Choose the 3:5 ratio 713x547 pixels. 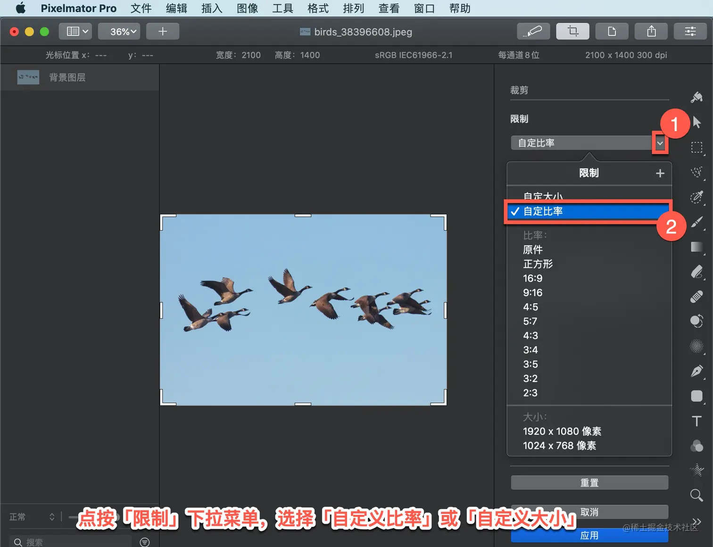click(531, 364)
